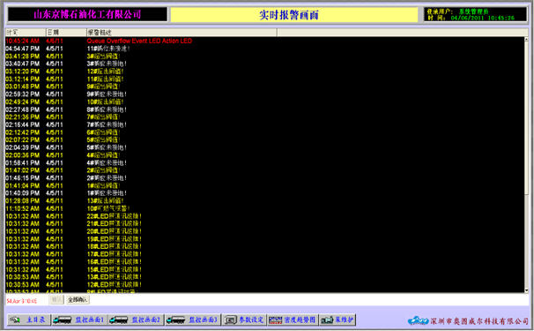
Task: Select the 15#LED communication fault alarm row
Action: pos(264,269)
